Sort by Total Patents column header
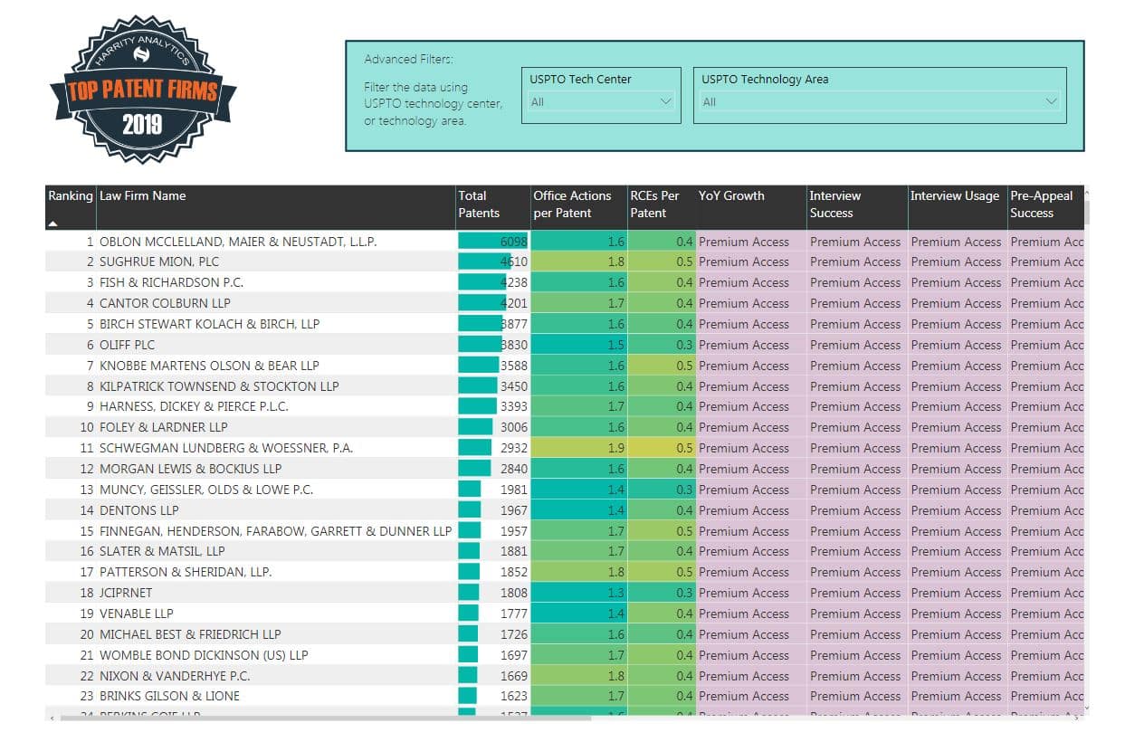1125x742 pixels. point(479,205)
